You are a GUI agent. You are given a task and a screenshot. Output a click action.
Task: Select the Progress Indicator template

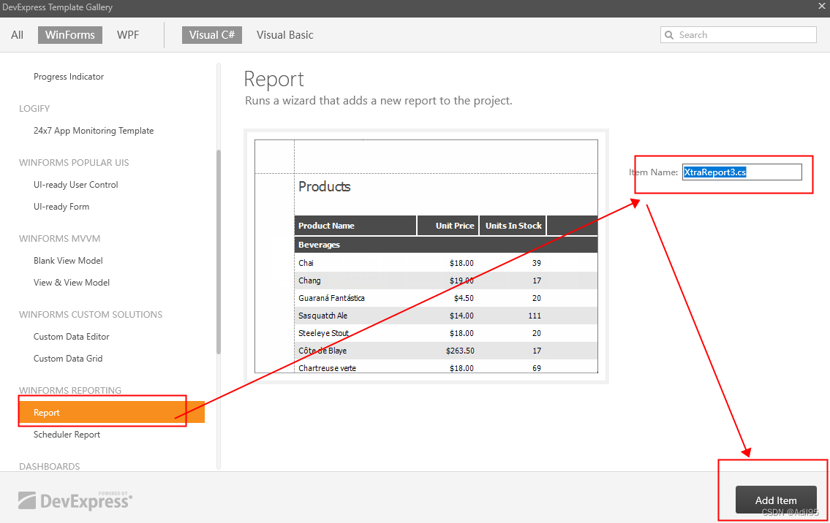click(x=69, y=77)
